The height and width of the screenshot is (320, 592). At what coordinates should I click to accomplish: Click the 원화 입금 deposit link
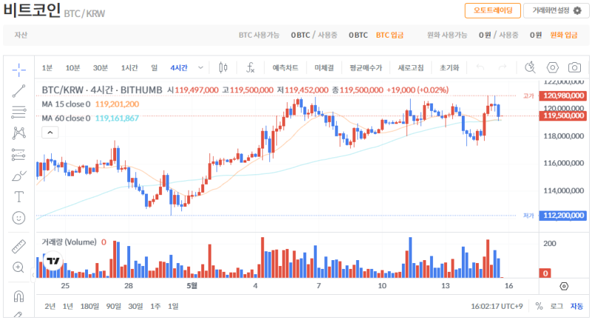pos(564,35)
